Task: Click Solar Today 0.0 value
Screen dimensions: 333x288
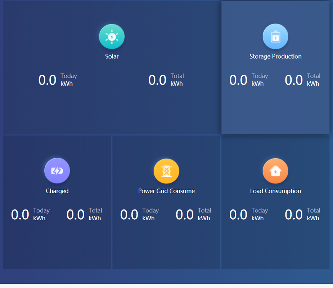Action: (47, 80)
